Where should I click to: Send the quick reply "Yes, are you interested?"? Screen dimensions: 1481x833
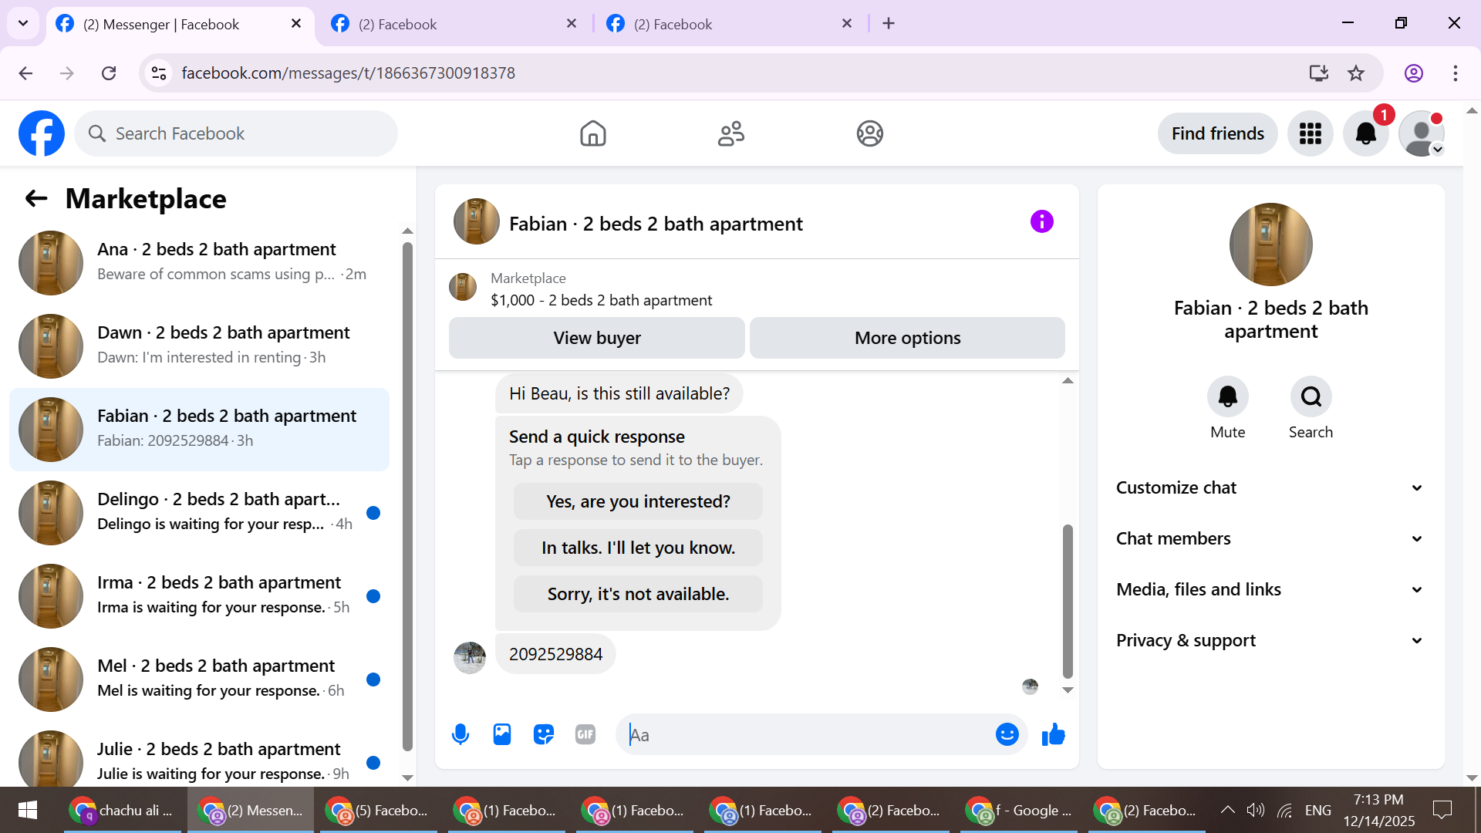(x=638, y=501)
